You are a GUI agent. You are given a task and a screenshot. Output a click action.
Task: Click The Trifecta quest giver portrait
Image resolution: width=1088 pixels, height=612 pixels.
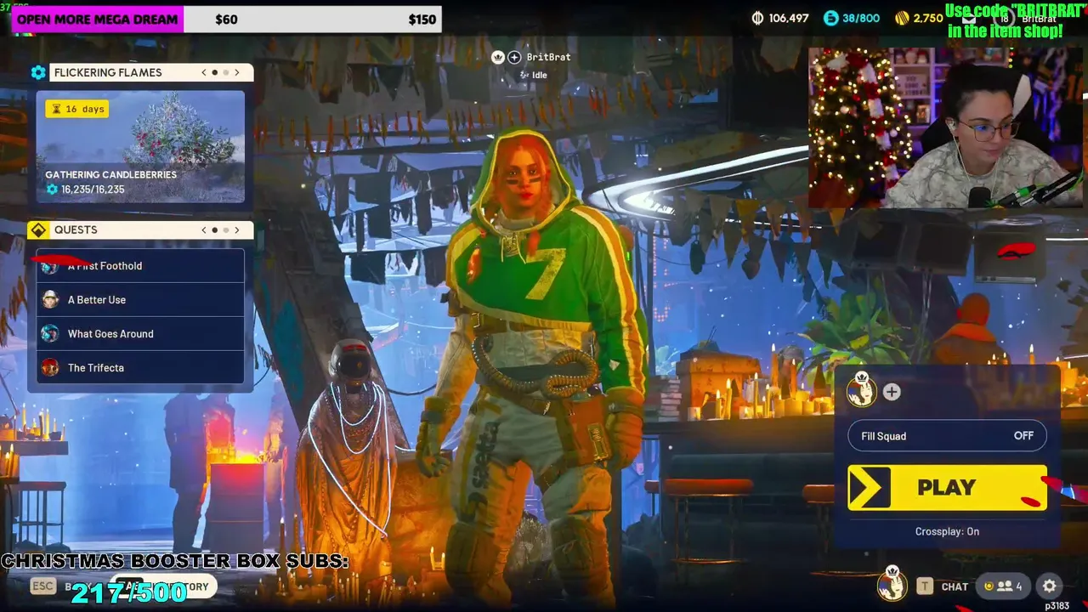50,367
